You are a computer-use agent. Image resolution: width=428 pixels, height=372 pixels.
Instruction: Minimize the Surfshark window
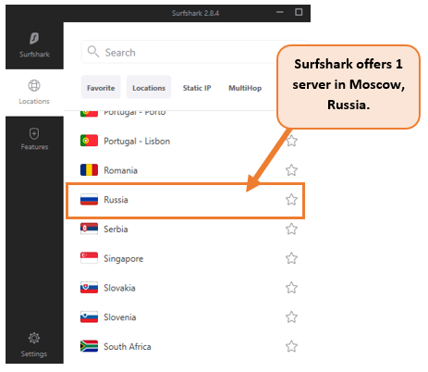[280, 12]
